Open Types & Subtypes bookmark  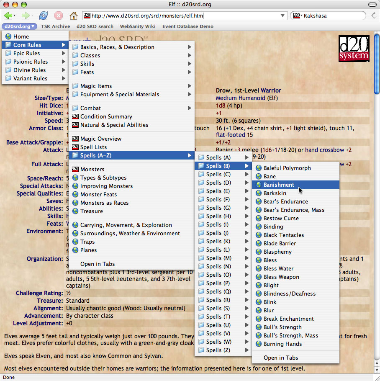(132, 178)
